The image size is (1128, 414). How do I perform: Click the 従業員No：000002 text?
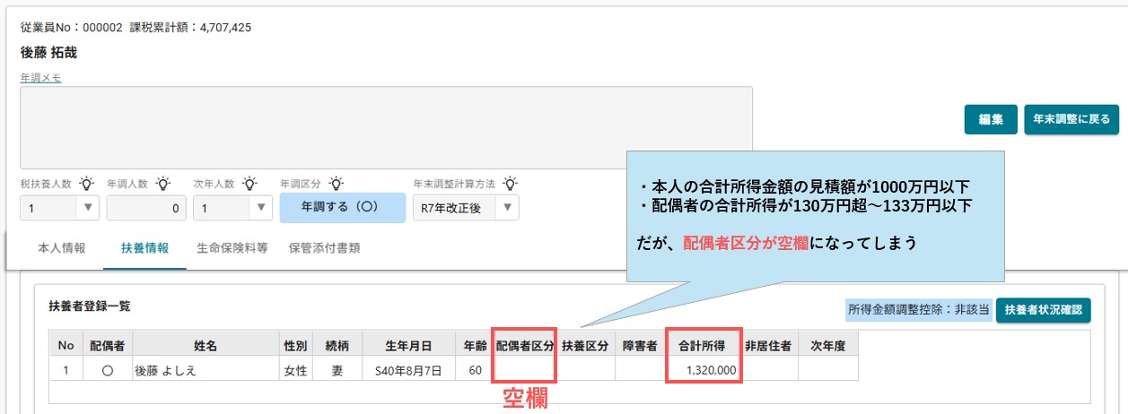coord(72,27)
